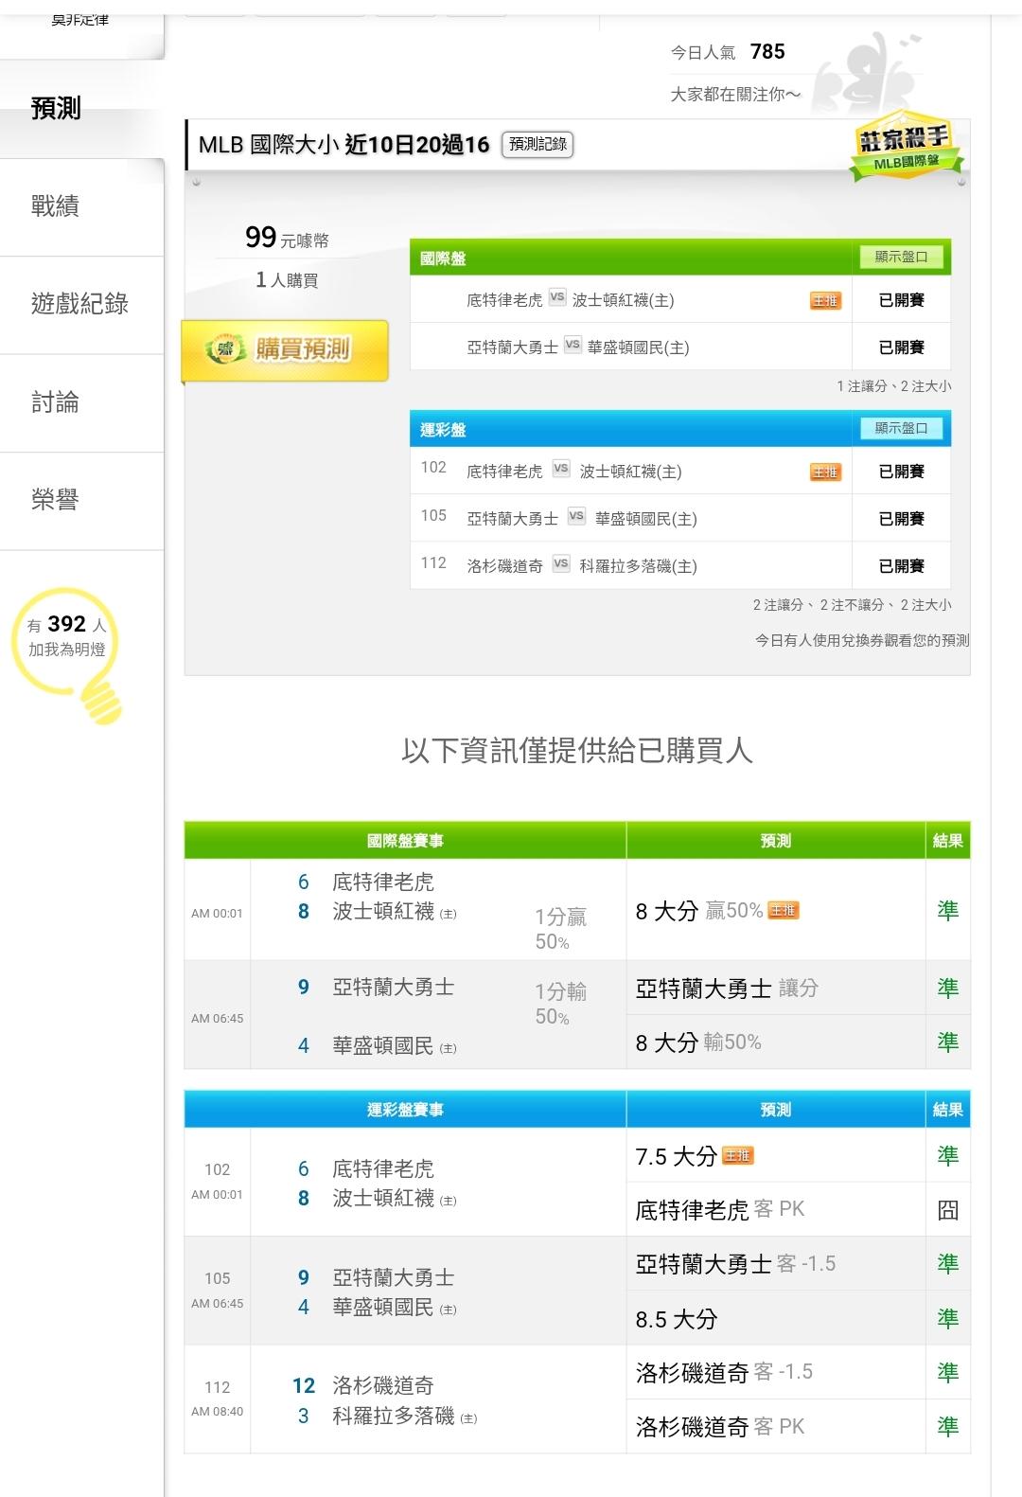Click 主推 badge beside 8 大分 贏50%

pyautogui.click(x=783, y=910)
